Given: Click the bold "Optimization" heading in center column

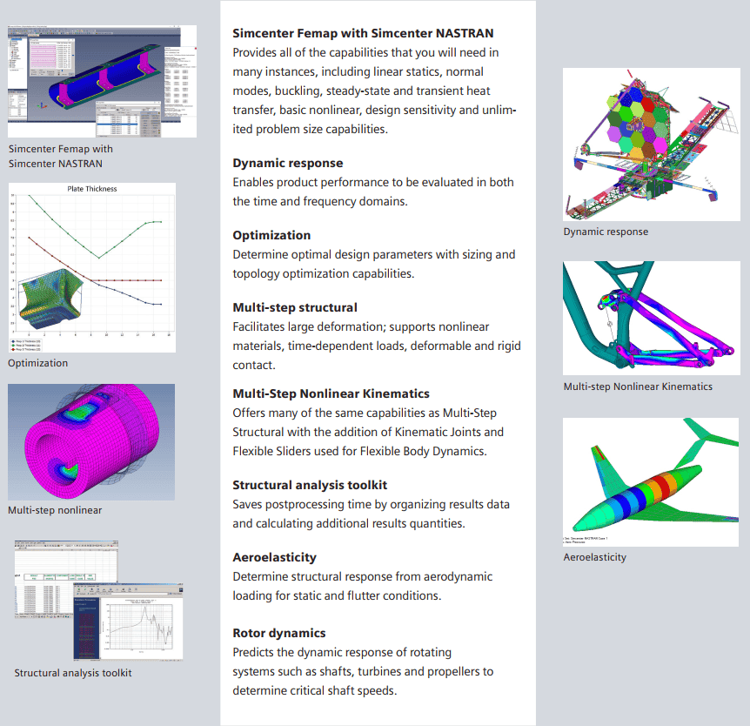Looking at the screenshot, I should 271,235.
